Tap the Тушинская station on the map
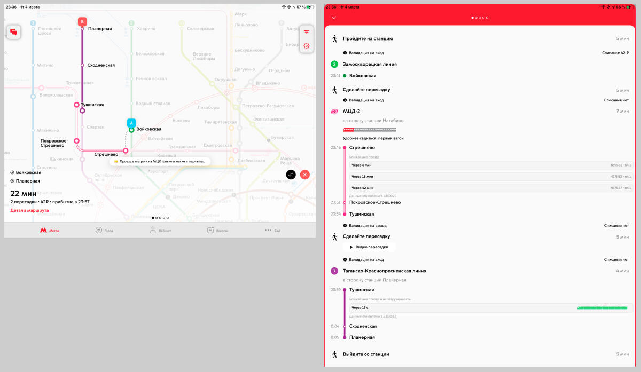The image size is (641, 372). 82,110
